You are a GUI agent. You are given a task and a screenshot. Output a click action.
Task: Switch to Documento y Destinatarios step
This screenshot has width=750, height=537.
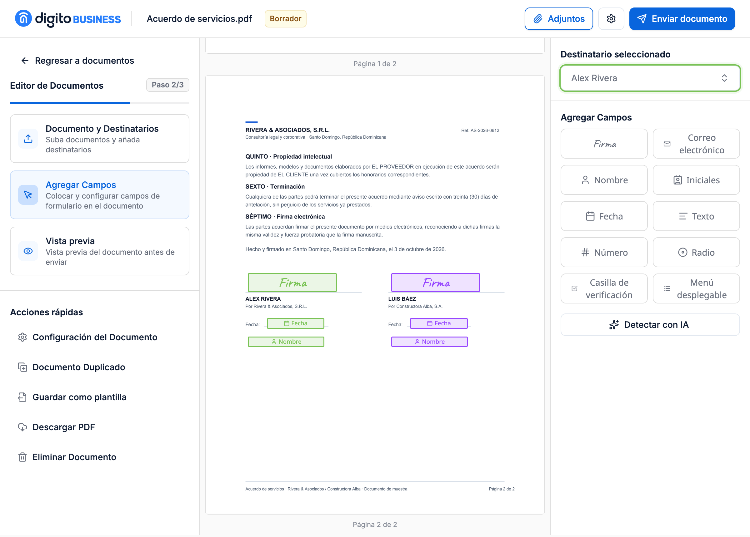point(100,139)
